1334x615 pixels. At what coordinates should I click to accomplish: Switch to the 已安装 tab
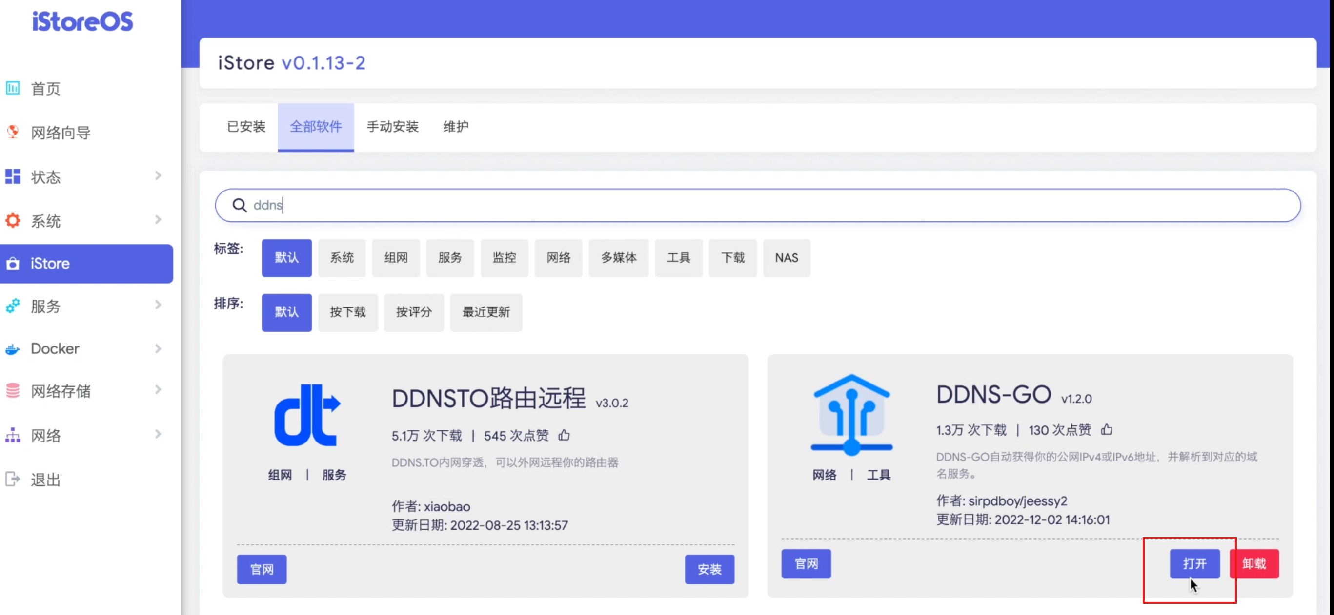click(x=245, y=127)
